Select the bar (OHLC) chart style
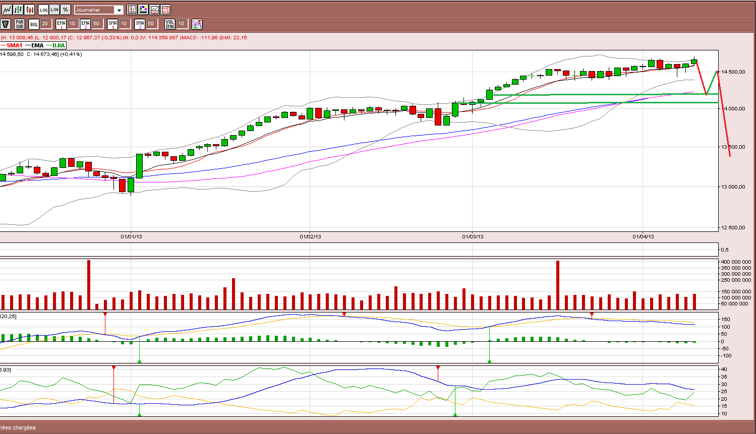 pos(18,10)
